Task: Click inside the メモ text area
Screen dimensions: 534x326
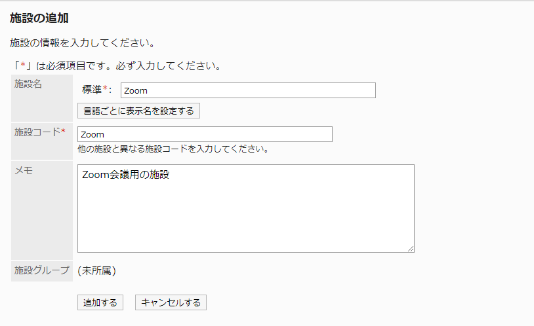Action: pos(245,216)
